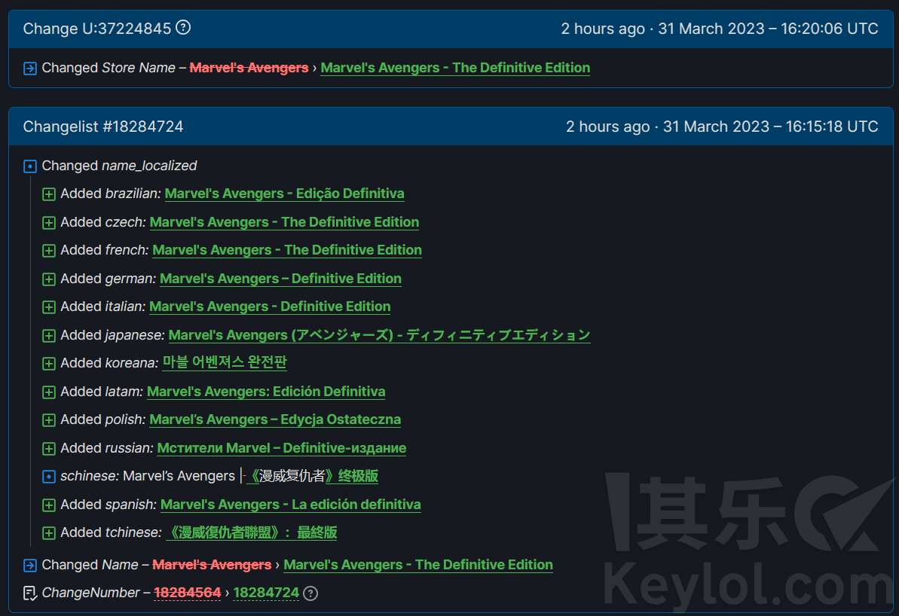Click Changelist #18284724 header title
This screenshot has height=616, width=899.
point(103,127)
